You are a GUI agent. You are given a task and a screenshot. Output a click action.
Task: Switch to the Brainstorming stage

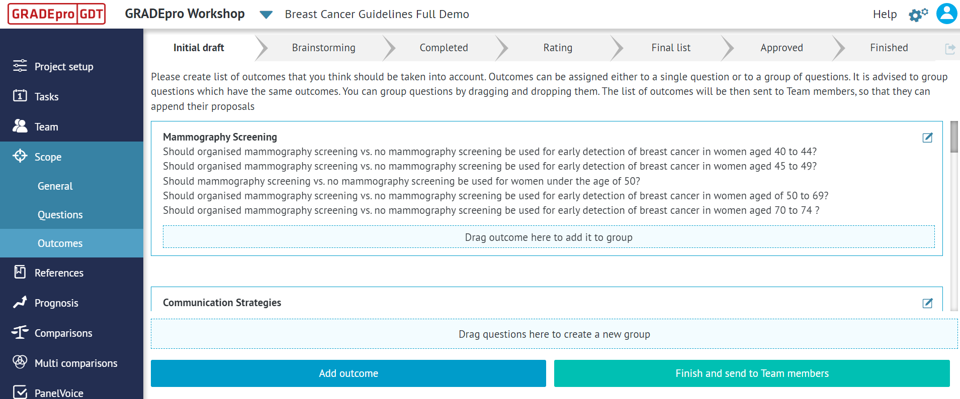323,48
